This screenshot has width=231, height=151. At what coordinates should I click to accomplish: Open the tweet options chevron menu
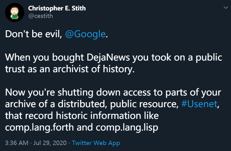(x=225, y=7)
